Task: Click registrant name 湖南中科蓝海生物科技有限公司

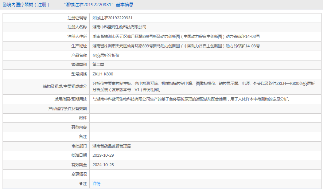Action: tap(120, 27)
